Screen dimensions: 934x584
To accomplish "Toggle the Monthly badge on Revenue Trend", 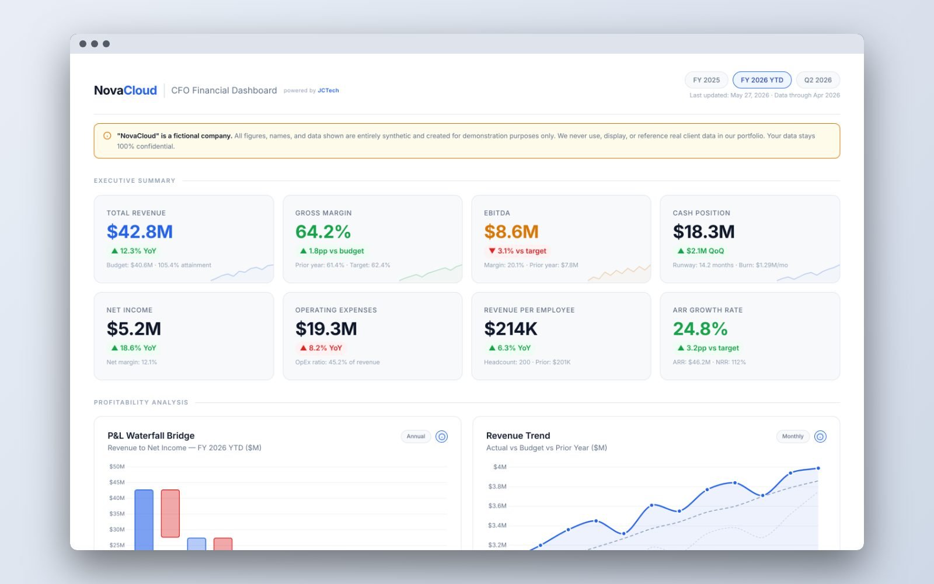I will [793, 436].
